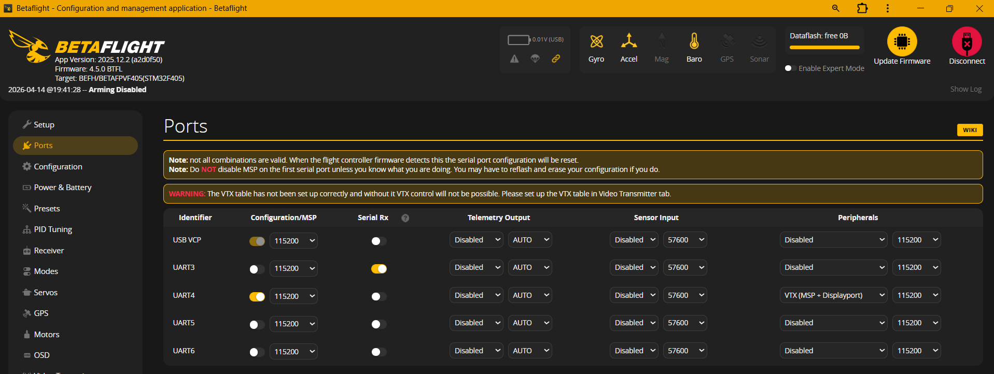The height and width of the screenshot is (374, 994).
Task: Toggle Enable Expert Mode switch
Action: click(x=790, y=68)
